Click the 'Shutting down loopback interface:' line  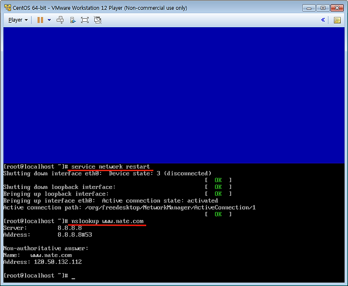59,187
